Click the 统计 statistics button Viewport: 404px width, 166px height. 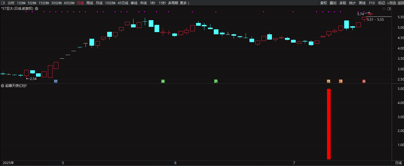(x=352, y=3)
